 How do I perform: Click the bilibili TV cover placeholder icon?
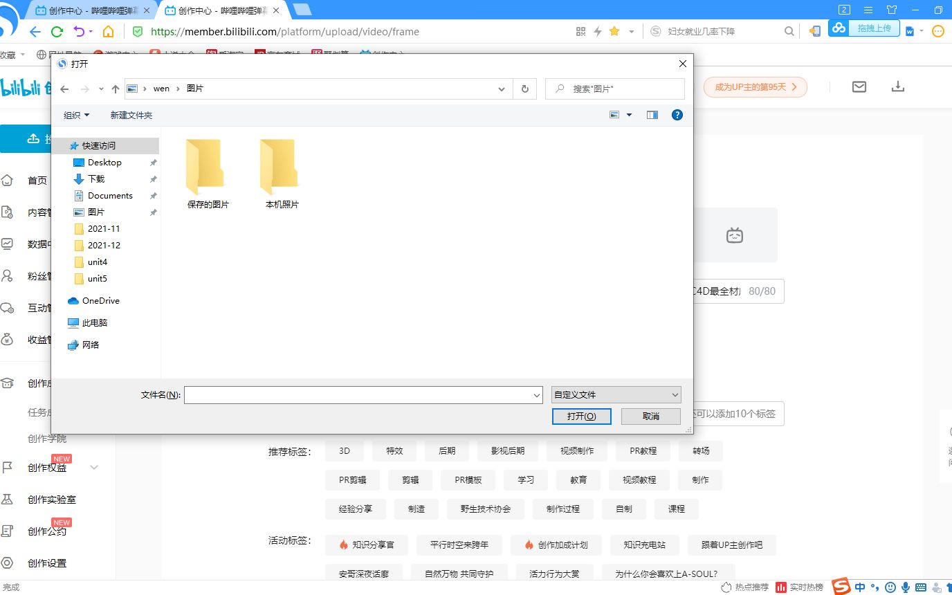(x=734, y=235)
